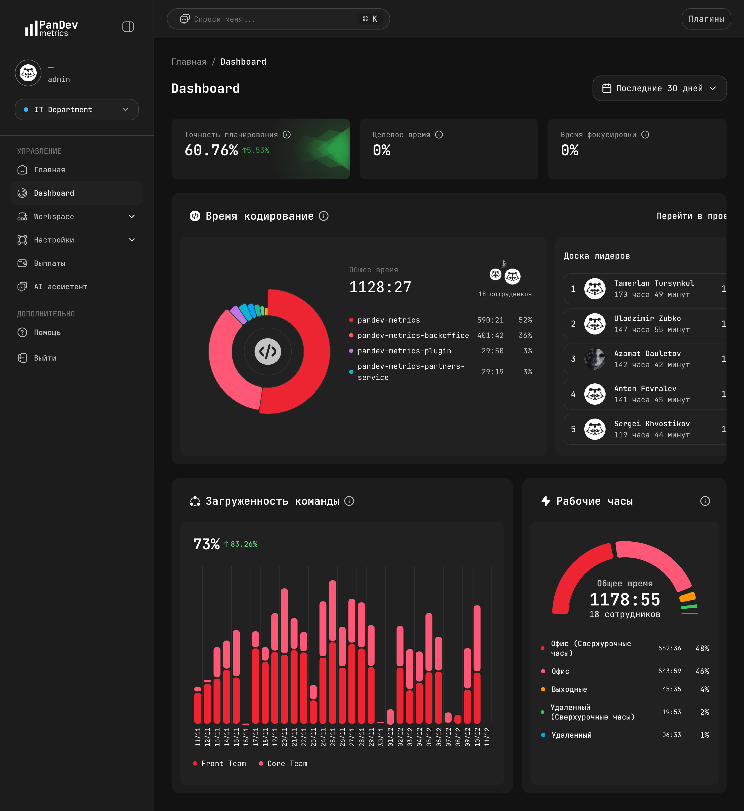Viewport: 744px width, 811px height.
Task: Open the IT Department selector
Action: (77, 109)
